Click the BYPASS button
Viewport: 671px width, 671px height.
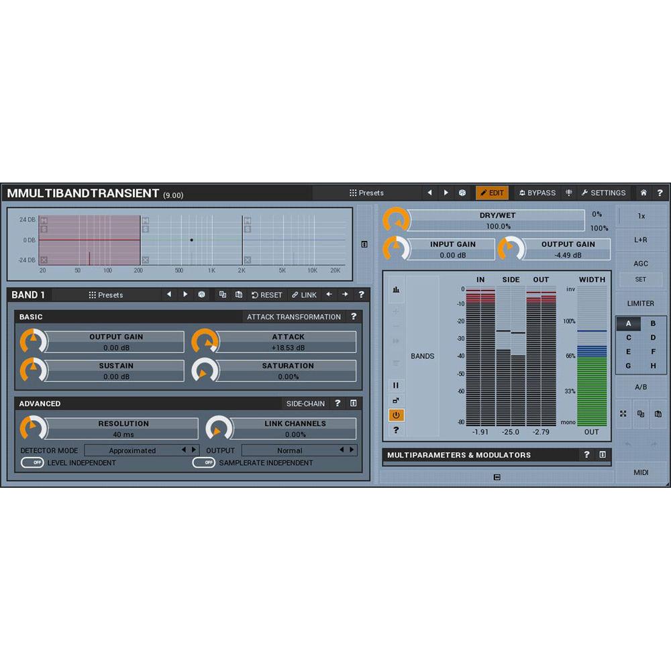click(x=537, y=193)
